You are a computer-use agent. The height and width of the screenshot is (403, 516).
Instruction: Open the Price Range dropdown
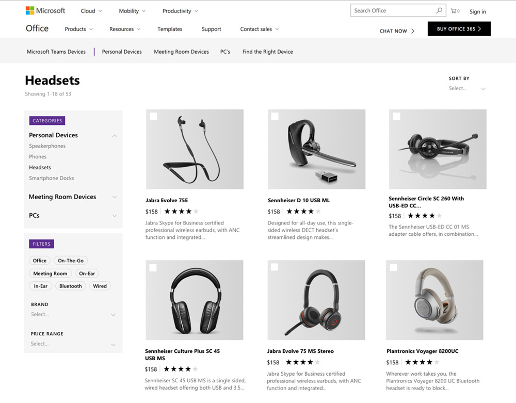73,344
